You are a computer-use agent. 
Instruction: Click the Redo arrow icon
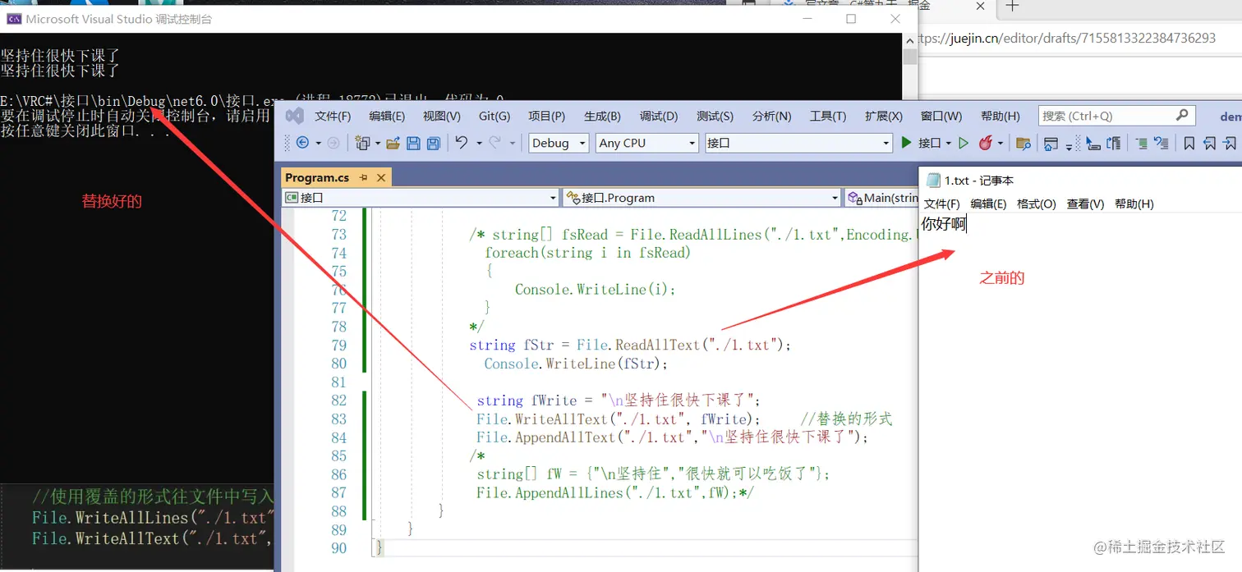click(x=494, y=142)
